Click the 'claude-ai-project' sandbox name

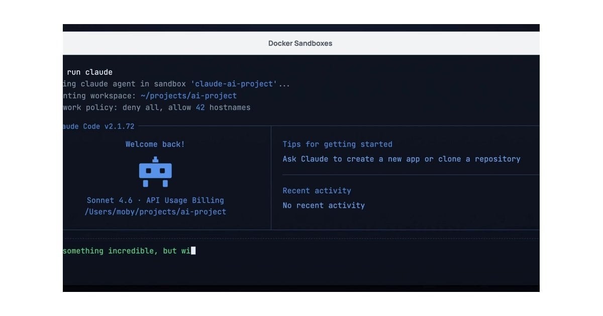click(x=234, y=84)
